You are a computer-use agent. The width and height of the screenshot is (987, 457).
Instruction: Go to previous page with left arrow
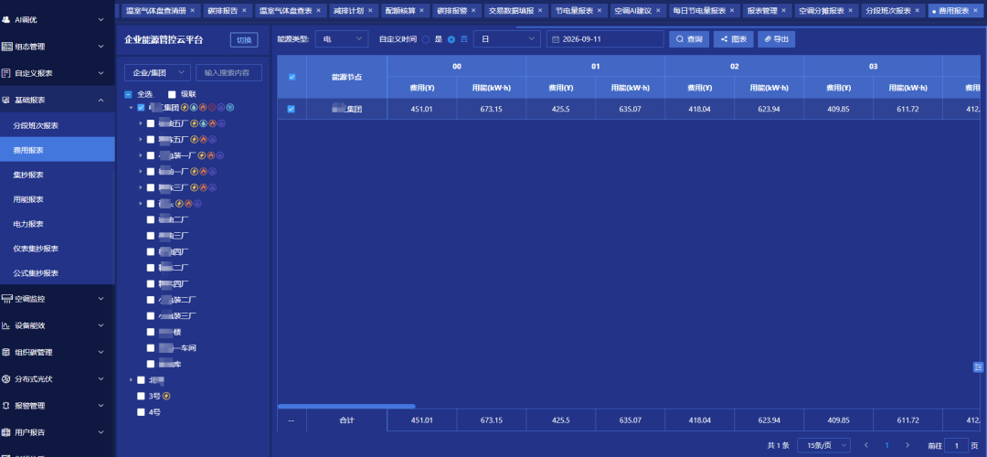(x=866, y=445)
